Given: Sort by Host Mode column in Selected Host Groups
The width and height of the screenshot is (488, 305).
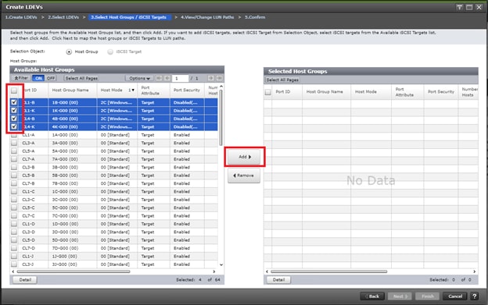Looking at the screenshot, I should [x=366, y=92].
